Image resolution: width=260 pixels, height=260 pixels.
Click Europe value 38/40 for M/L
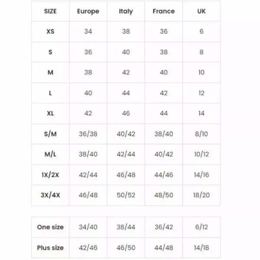(x=88, y=154)
